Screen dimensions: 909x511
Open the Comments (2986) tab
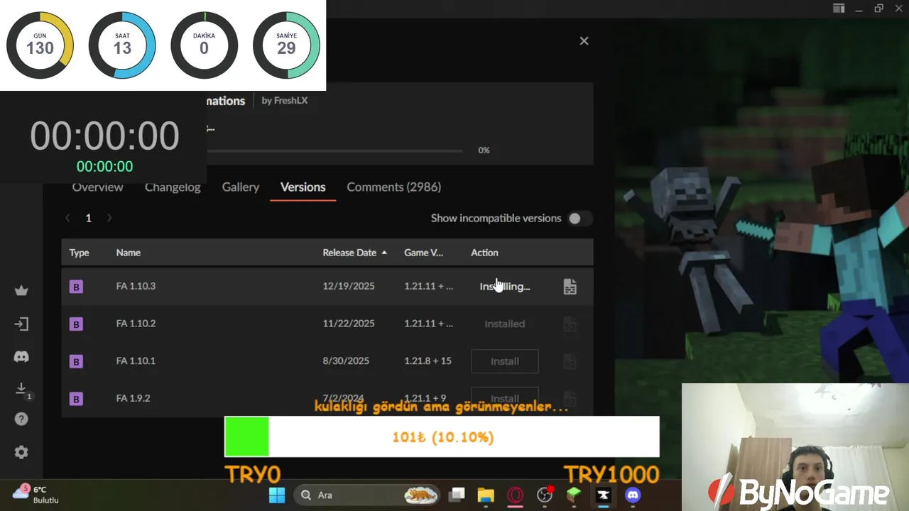(x=393, y=187)
